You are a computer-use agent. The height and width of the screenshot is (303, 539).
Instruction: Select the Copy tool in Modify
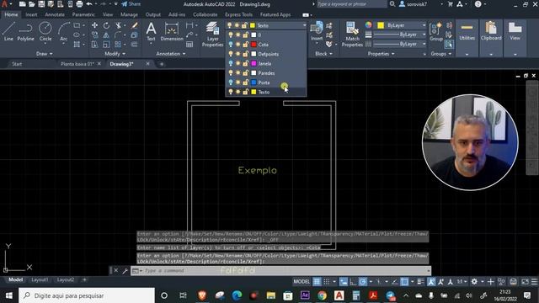(x=94, y=35)
